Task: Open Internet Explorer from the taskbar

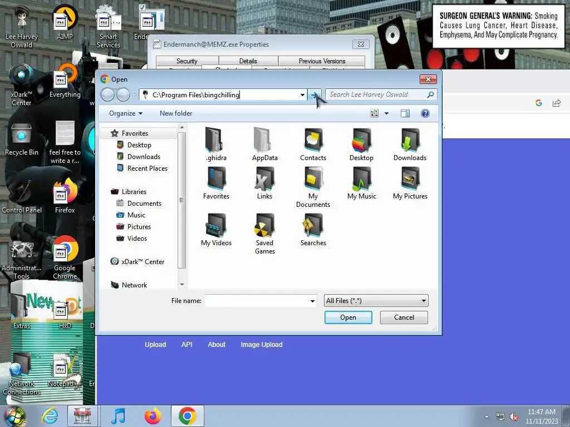Action: pos(50,416)
